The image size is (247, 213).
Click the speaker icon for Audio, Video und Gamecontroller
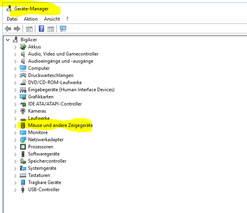(23, 54)
